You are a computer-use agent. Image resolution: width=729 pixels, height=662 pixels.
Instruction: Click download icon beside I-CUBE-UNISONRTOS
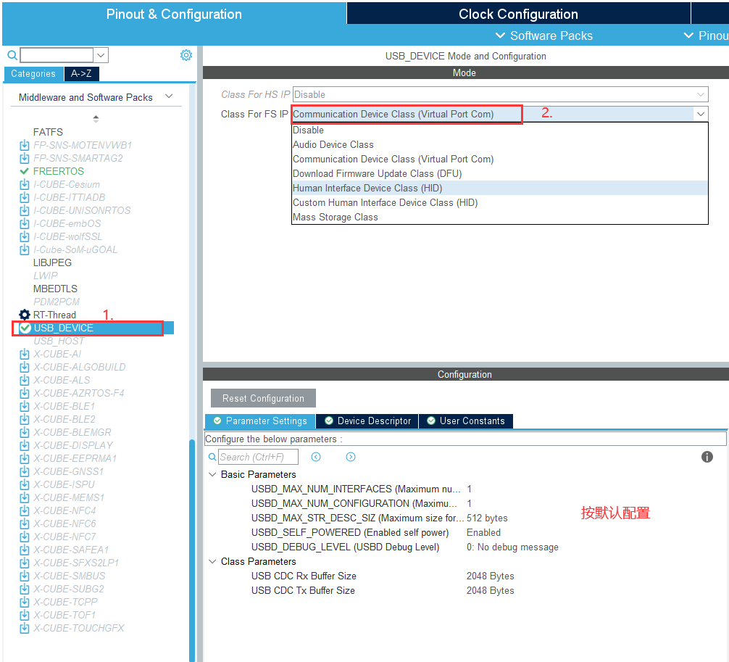pos(25,210)
